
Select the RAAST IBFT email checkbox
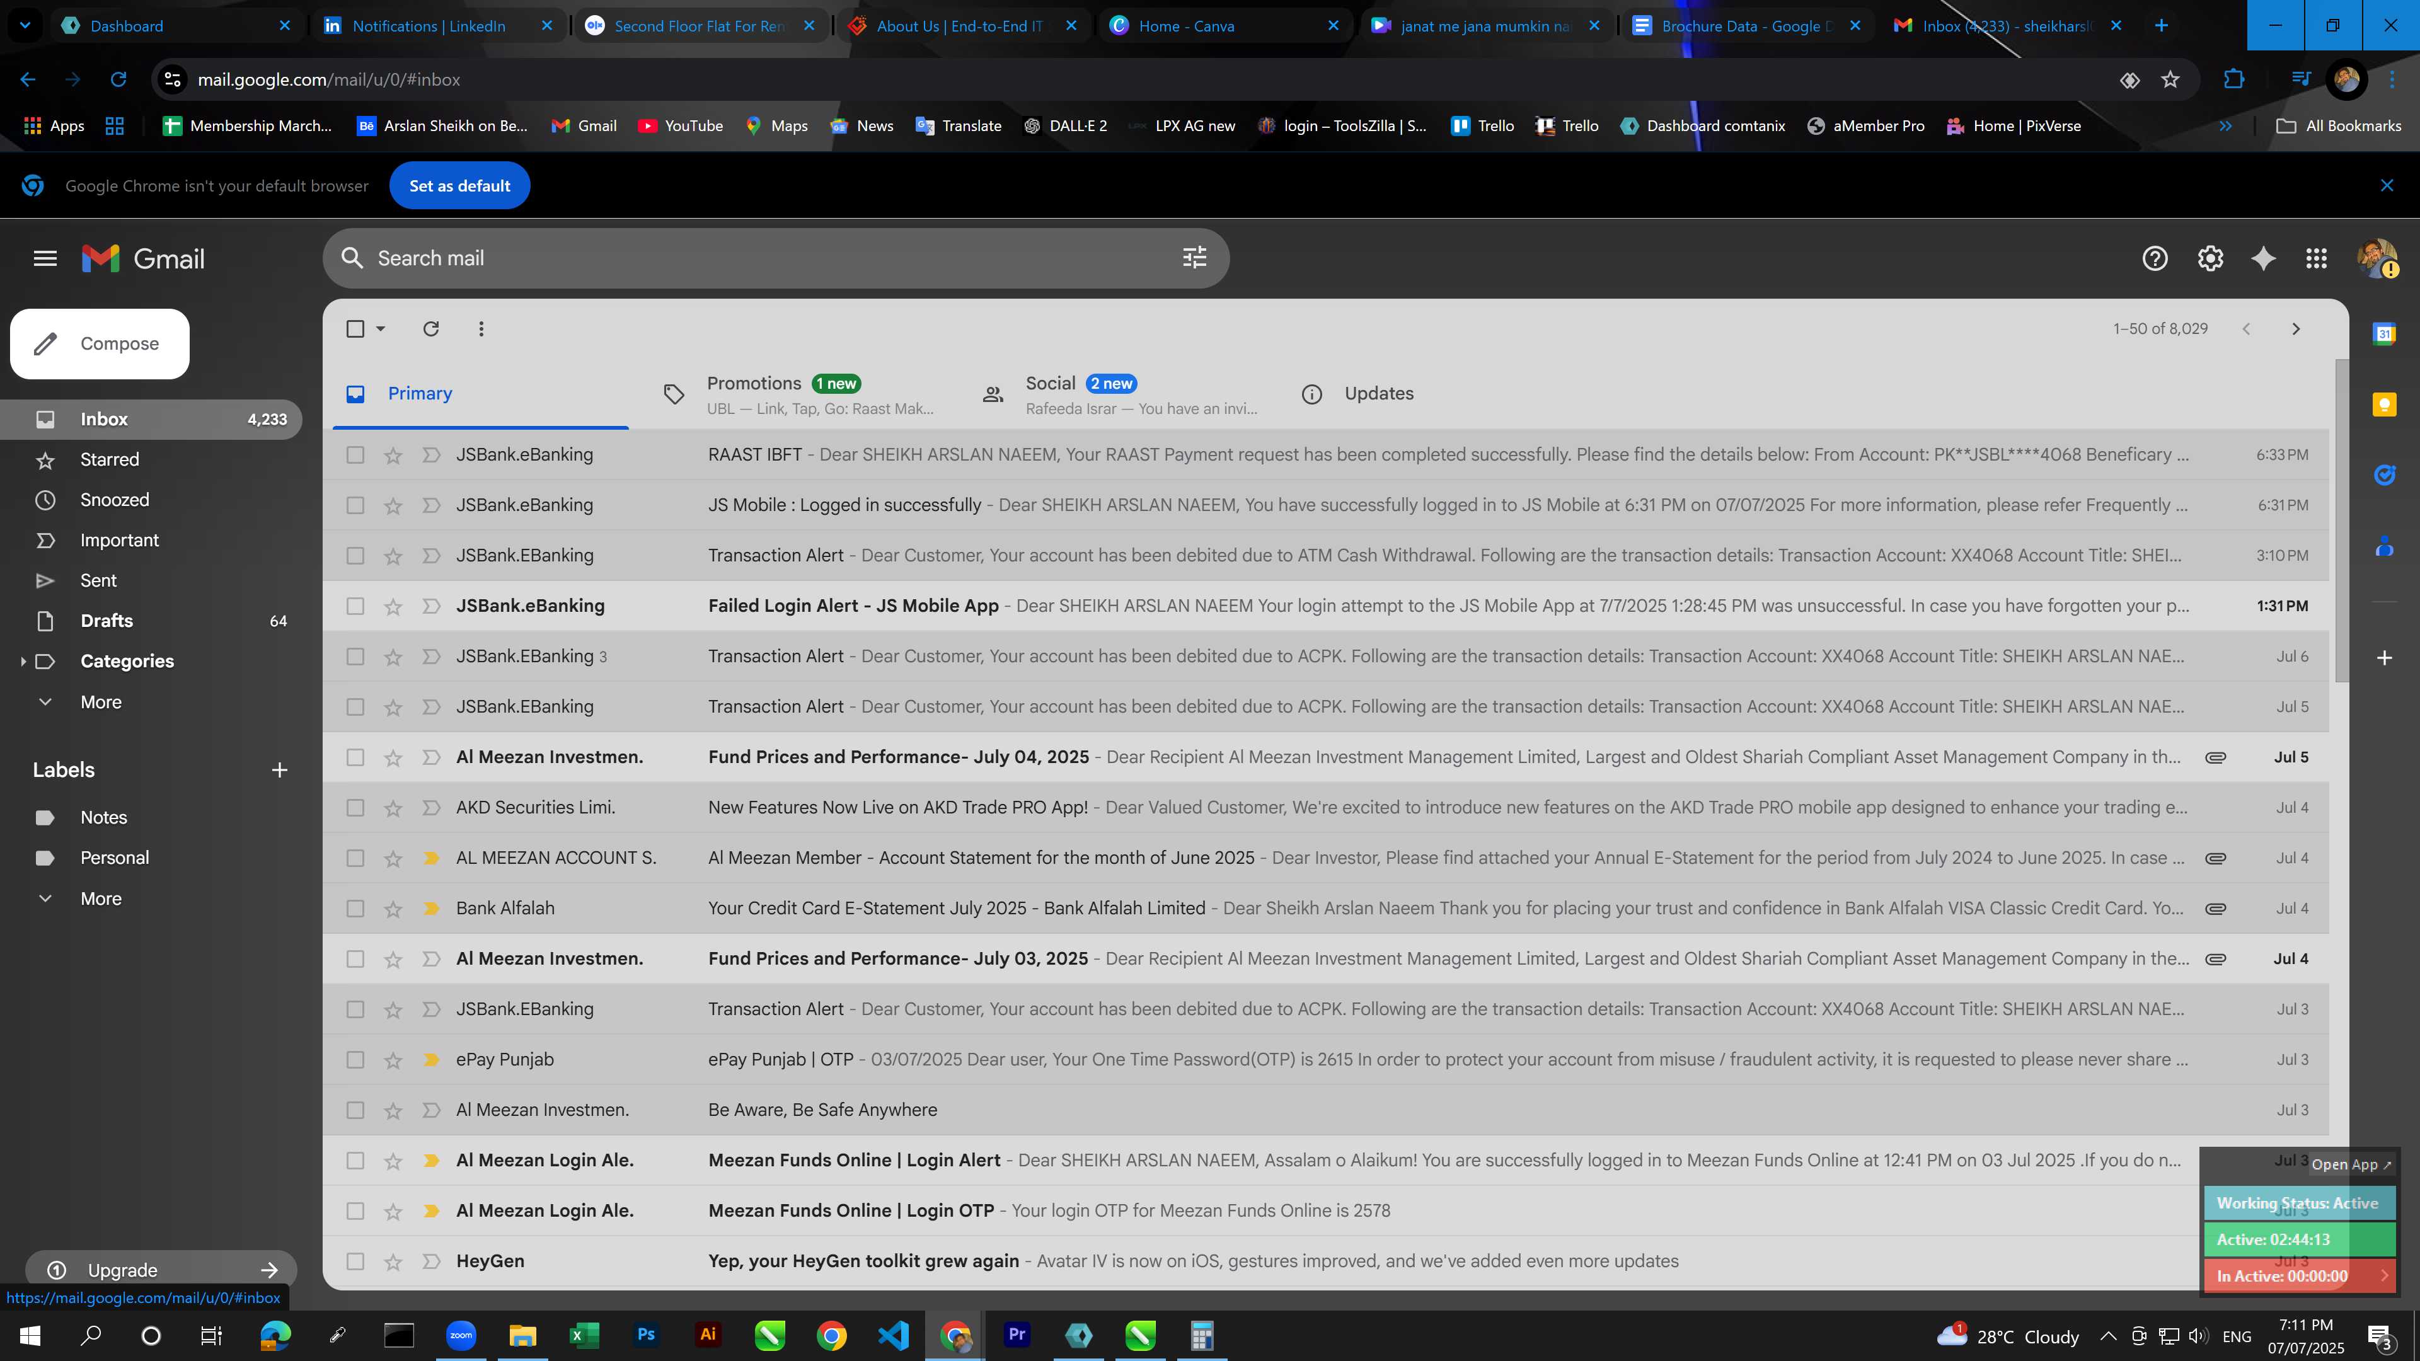(355, 454)
